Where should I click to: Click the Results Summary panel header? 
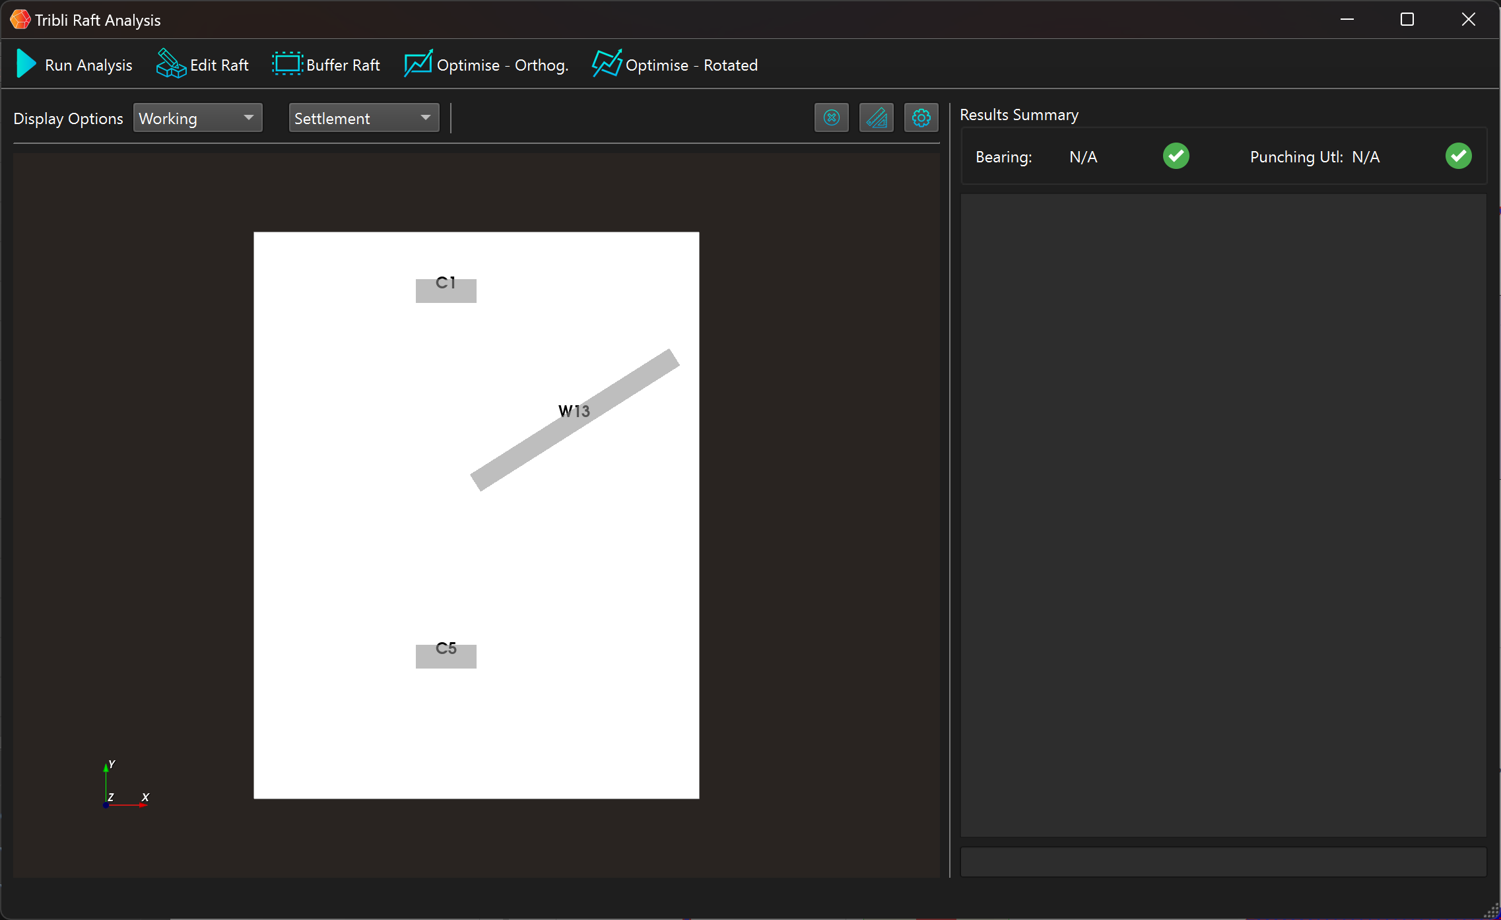click(1020, 114)
